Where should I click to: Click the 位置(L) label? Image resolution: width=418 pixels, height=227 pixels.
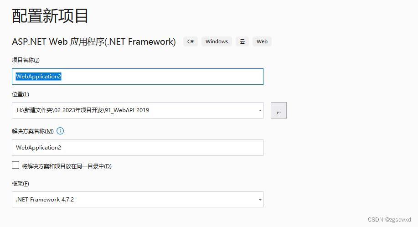[21, 94]
